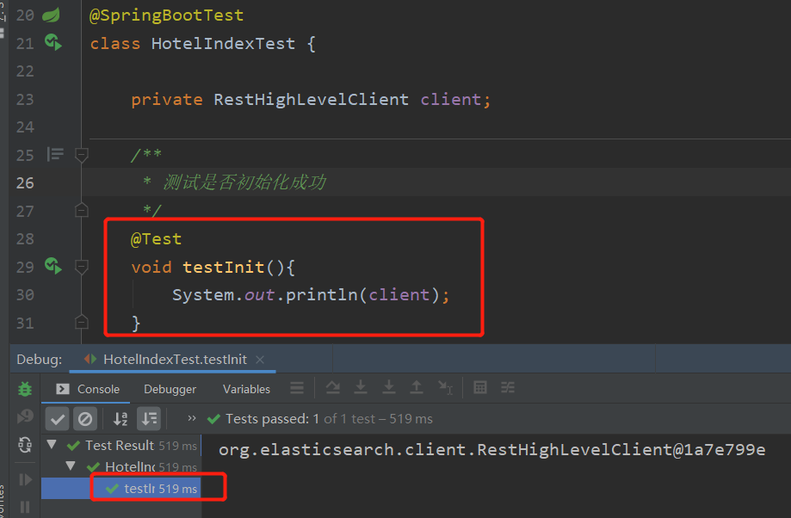Collapse the Javadoc comment fold marker
The height and width of the screenshot is (518, 791).
pos(82,155)
